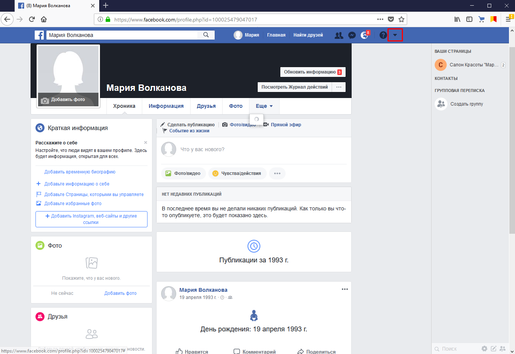
Task: Dismiss the Расскажите о себе prompt
Action: (146, 143)
